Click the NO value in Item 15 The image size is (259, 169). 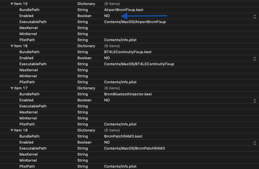pyautogui.click(x=107, y=16)
